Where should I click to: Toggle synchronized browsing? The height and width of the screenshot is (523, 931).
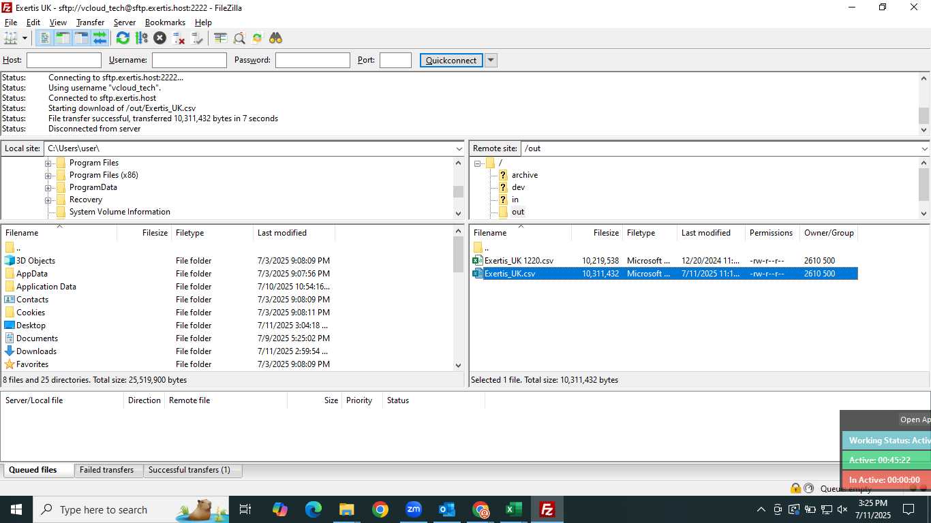click(x=257, y=38)
